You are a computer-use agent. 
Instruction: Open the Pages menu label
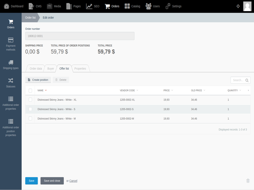tap(77, 6)
